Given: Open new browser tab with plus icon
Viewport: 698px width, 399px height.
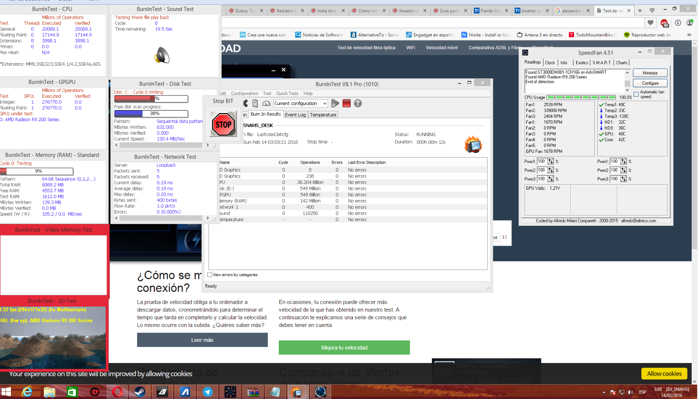Looking at the screenshot, I should pyautogui.click(x=640, y=11).
